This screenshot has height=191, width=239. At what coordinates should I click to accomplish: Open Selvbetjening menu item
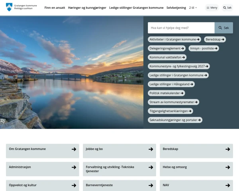(176, 8)
